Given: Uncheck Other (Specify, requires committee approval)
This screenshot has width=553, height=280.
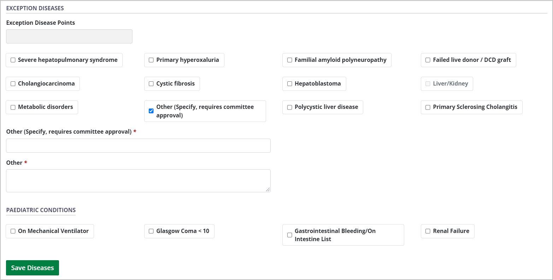Looking at the screenshot, I should tap(151, 111).
